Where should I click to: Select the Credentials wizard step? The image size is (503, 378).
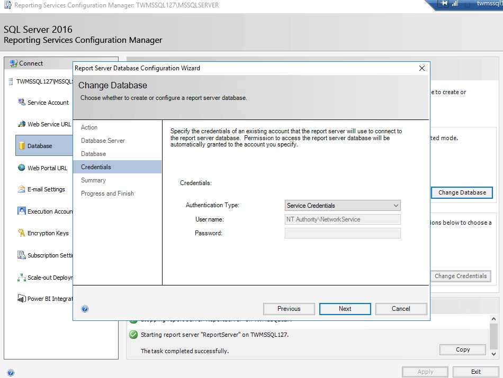click(118, 167)
